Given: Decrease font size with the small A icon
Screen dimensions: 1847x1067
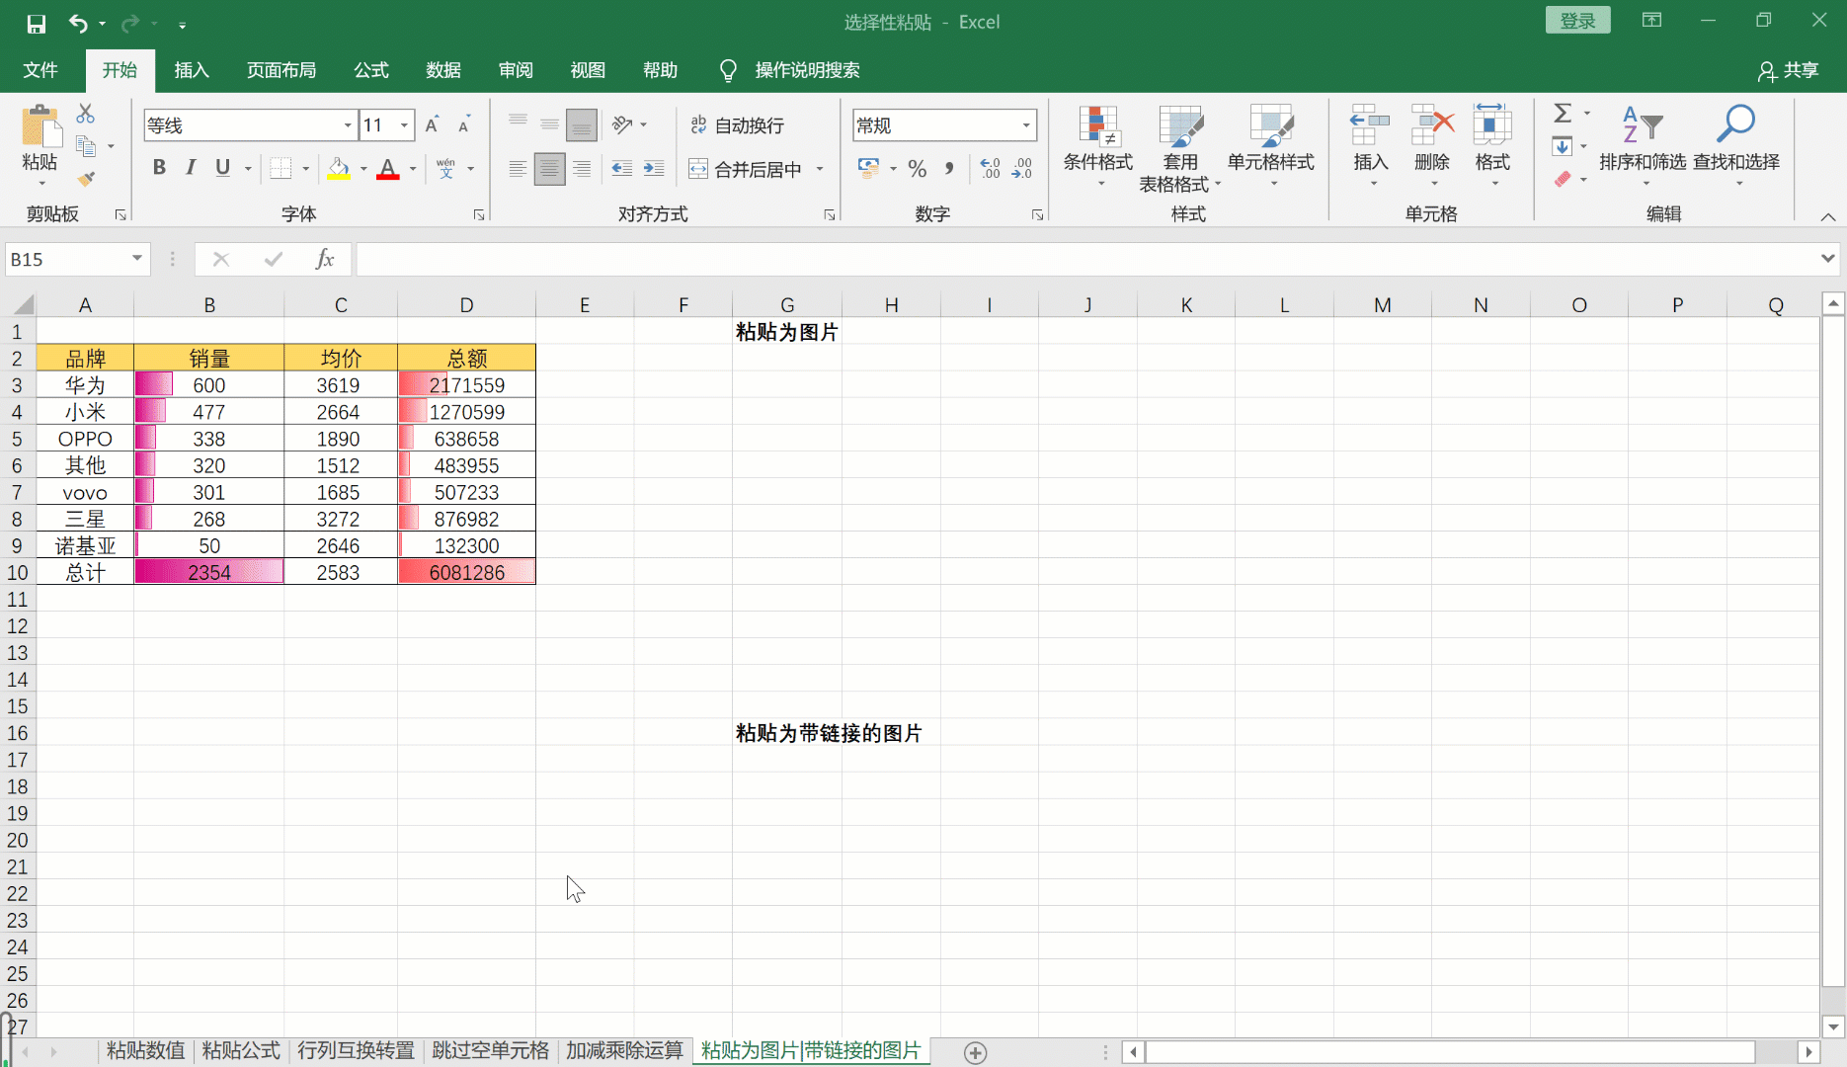Looking at the screenshot, I should point(463,124).
